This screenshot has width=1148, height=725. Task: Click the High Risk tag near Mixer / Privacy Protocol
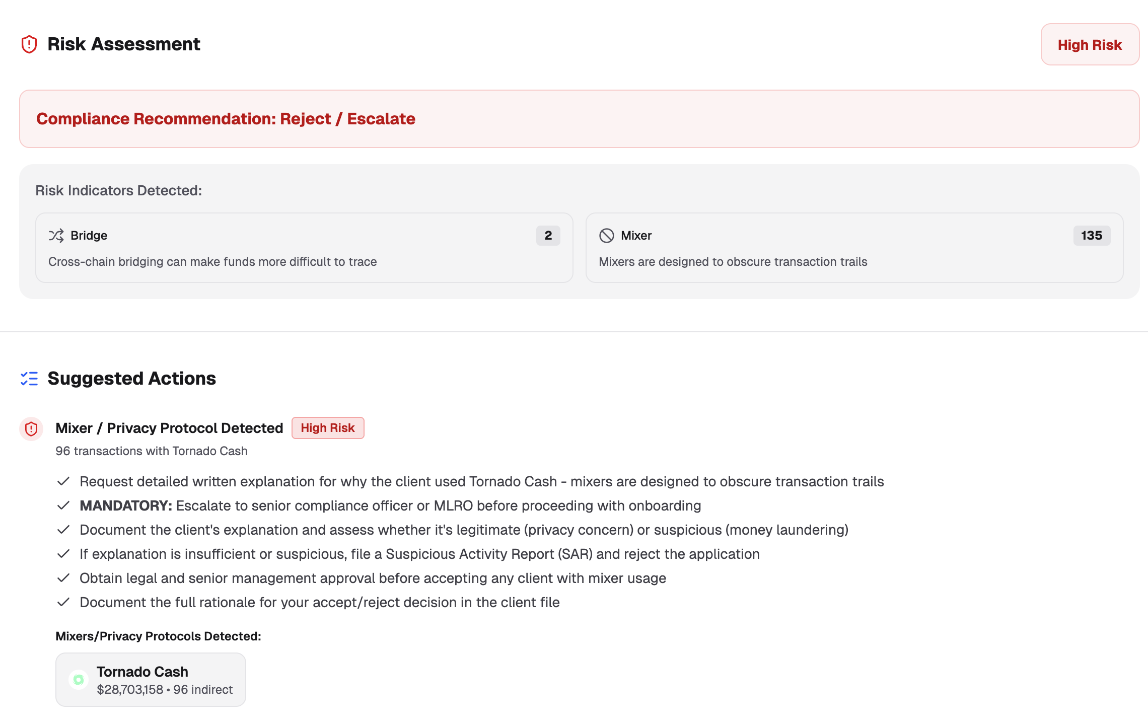pyautogui.click(x=328, y=428)
